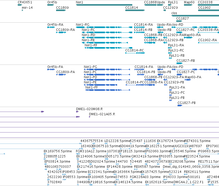219x186 pixels.
Task: Click the FGM310A12.3prime EST label
Action: [91, 151]
